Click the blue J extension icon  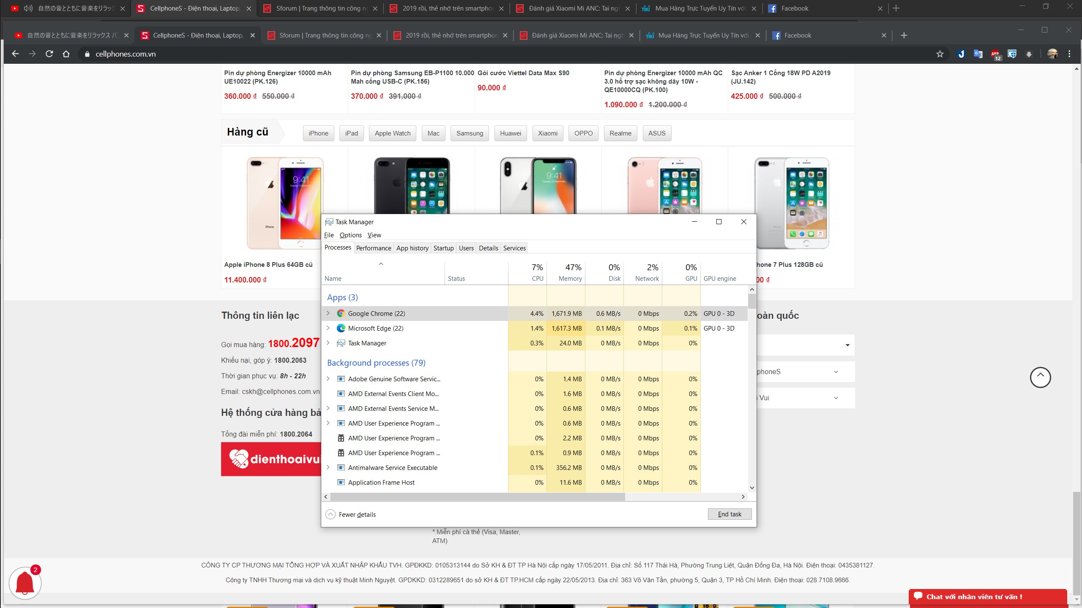pos(961,54)
